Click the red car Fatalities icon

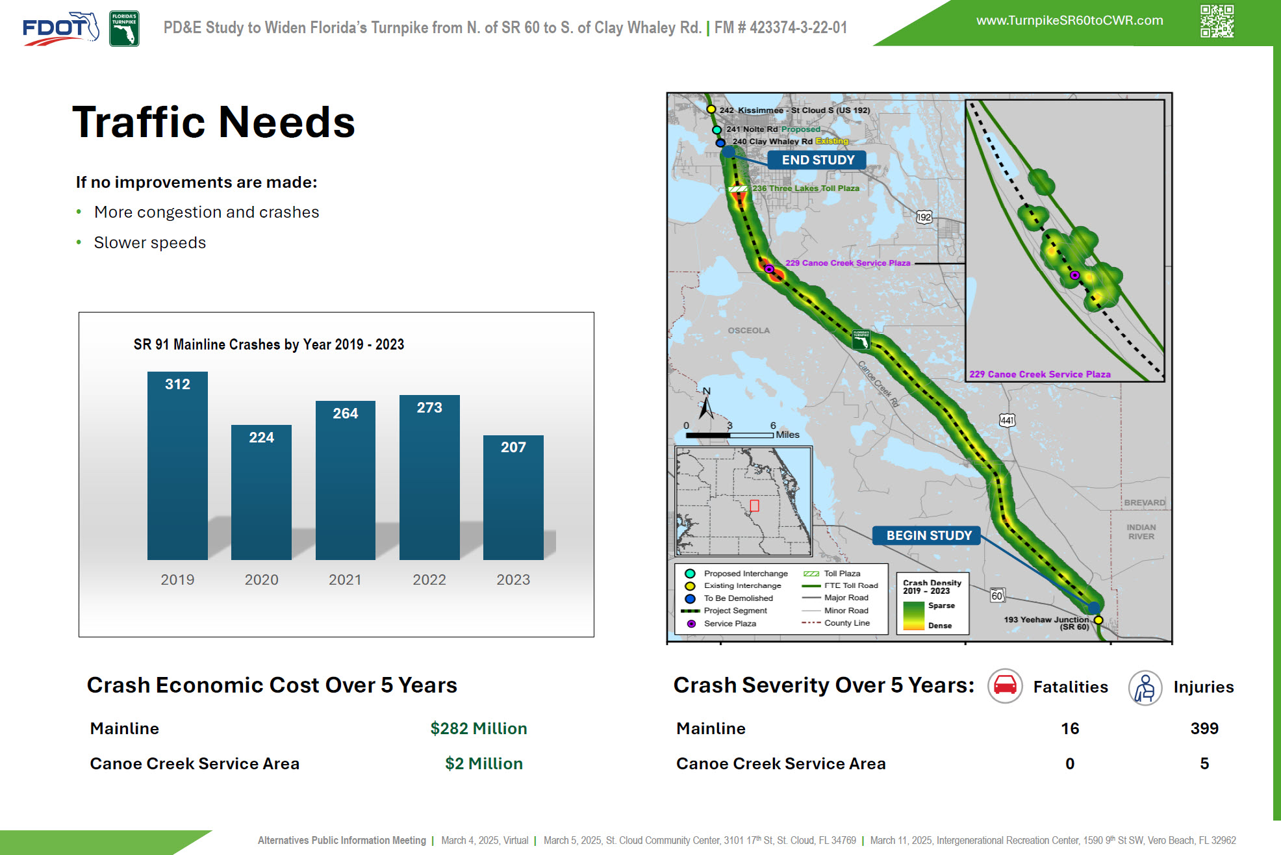pos(1005,686)
